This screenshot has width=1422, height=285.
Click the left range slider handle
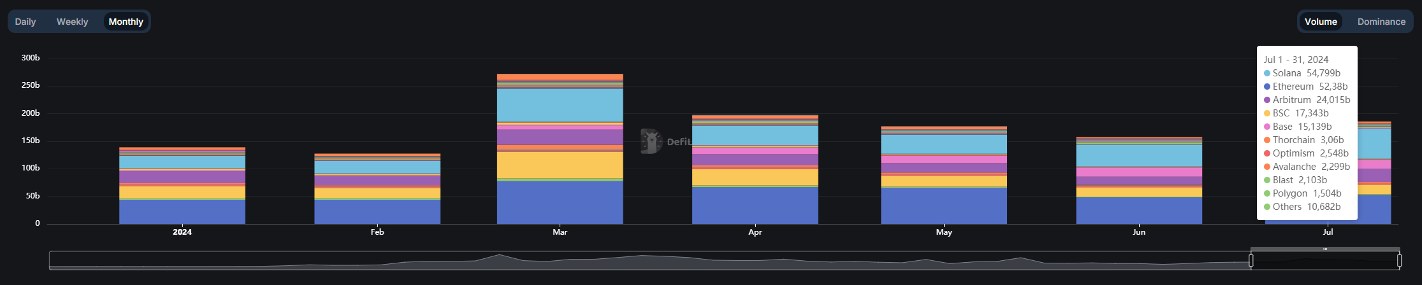[x=1251, y=260]
